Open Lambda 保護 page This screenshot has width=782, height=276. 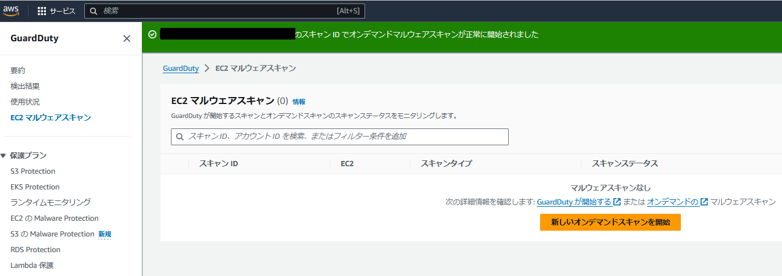(32, 266)
